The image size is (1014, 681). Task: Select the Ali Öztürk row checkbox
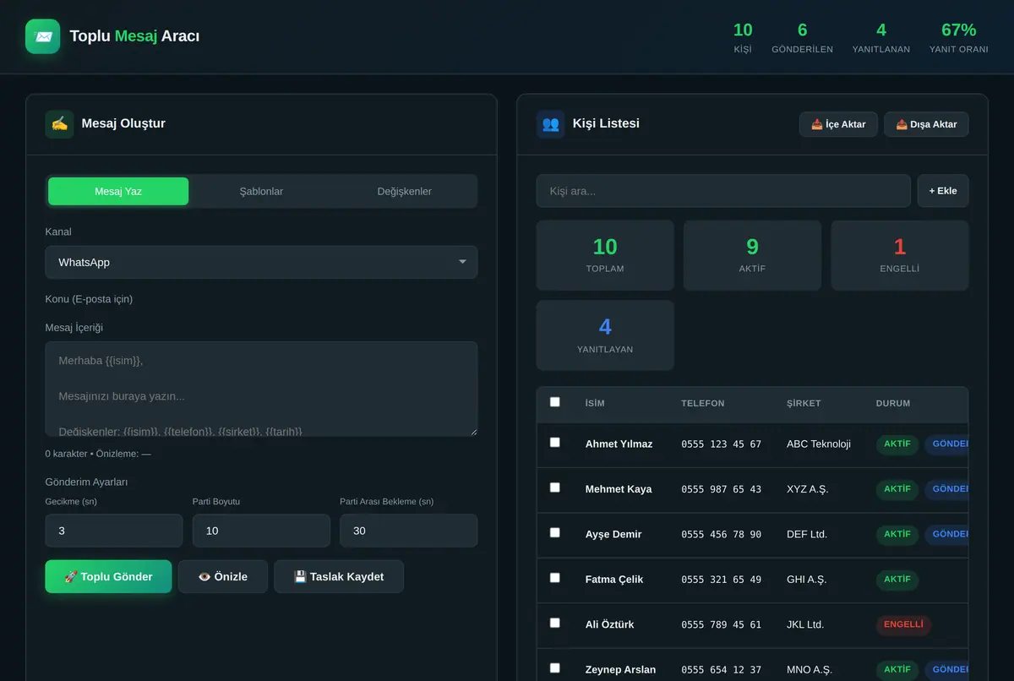pyautogui.click(x=554, y=623)
